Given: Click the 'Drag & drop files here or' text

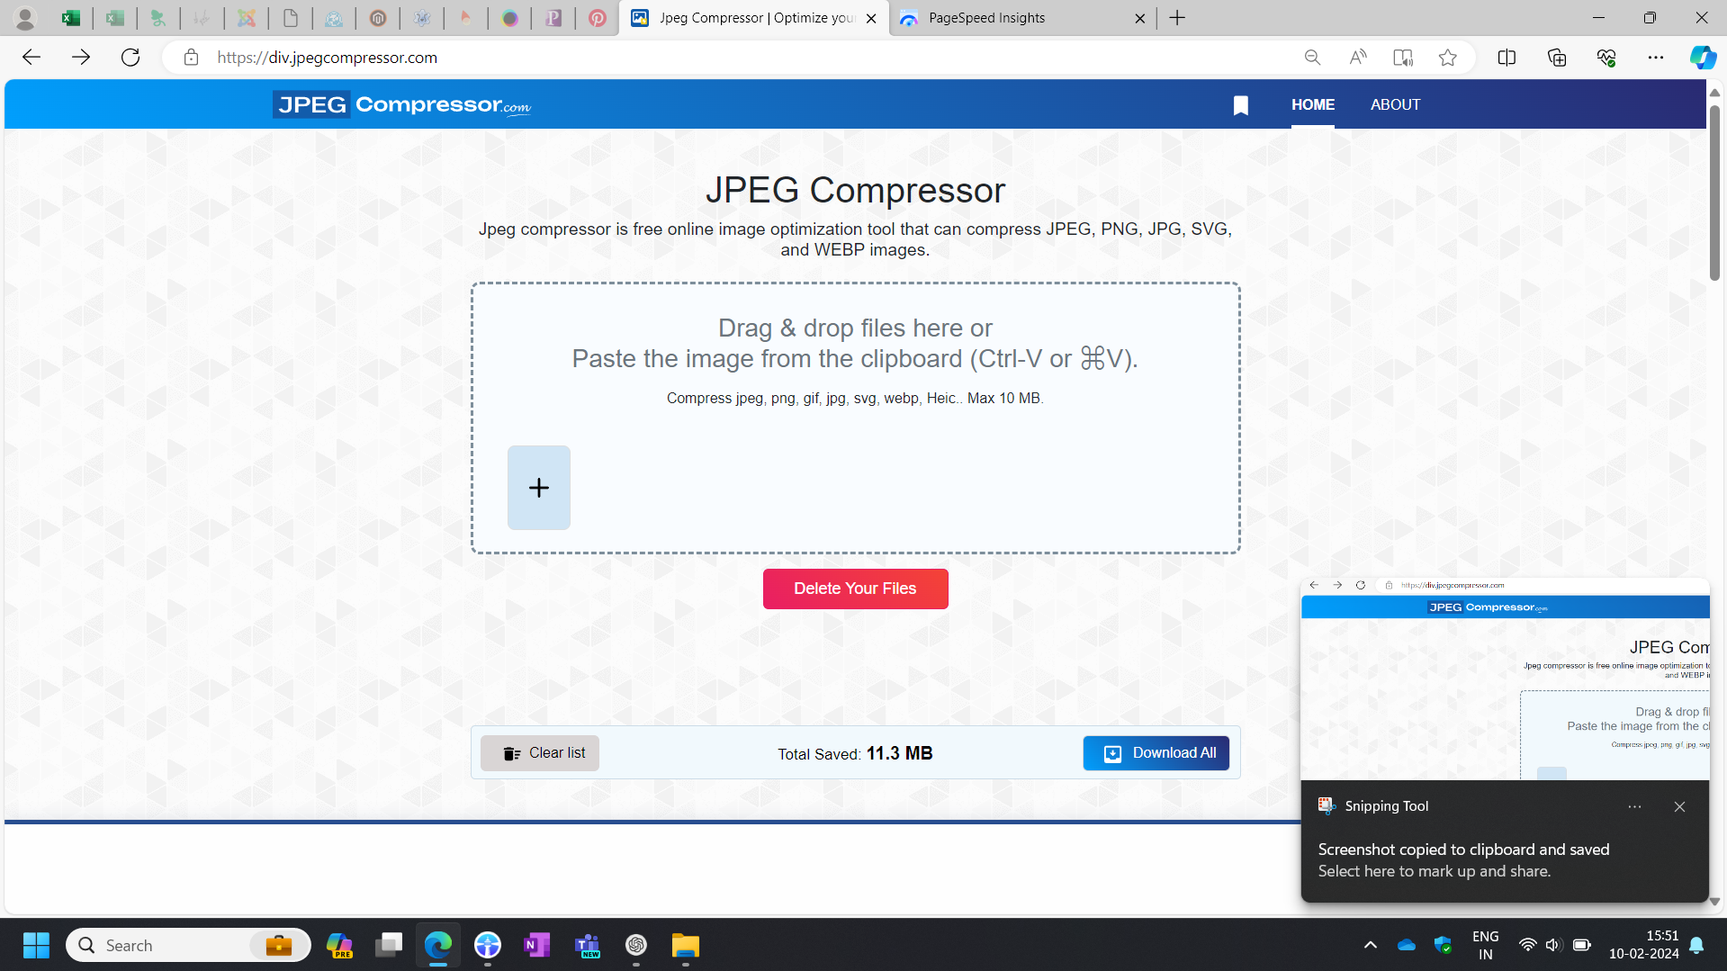Looking at the screenshot, I should coord(856,328).
